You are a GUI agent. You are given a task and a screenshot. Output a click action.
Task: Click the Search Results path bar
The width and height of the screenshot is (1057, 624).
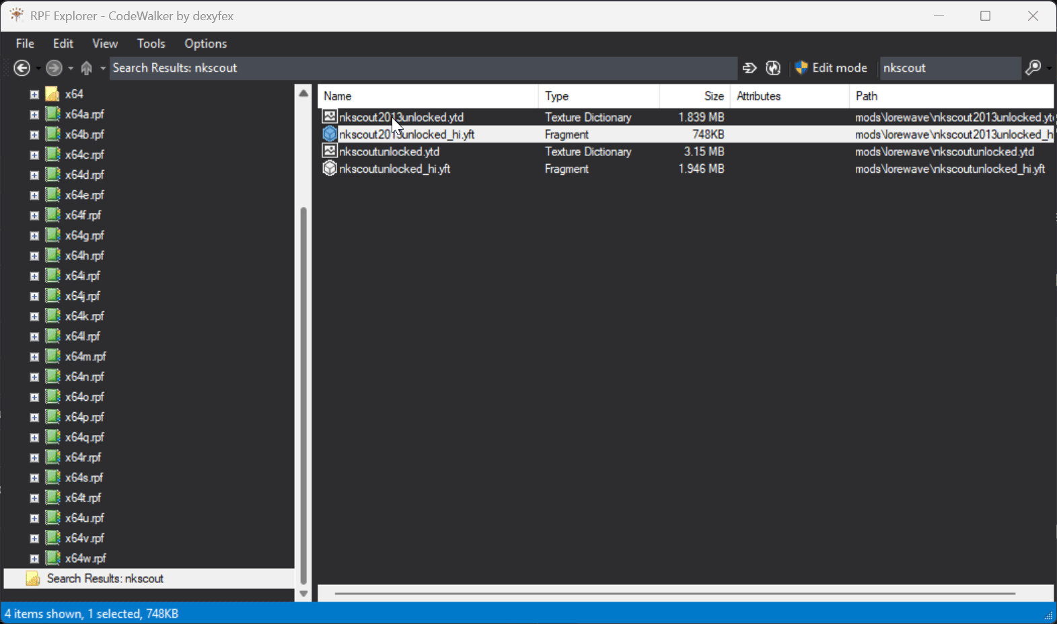423,68
